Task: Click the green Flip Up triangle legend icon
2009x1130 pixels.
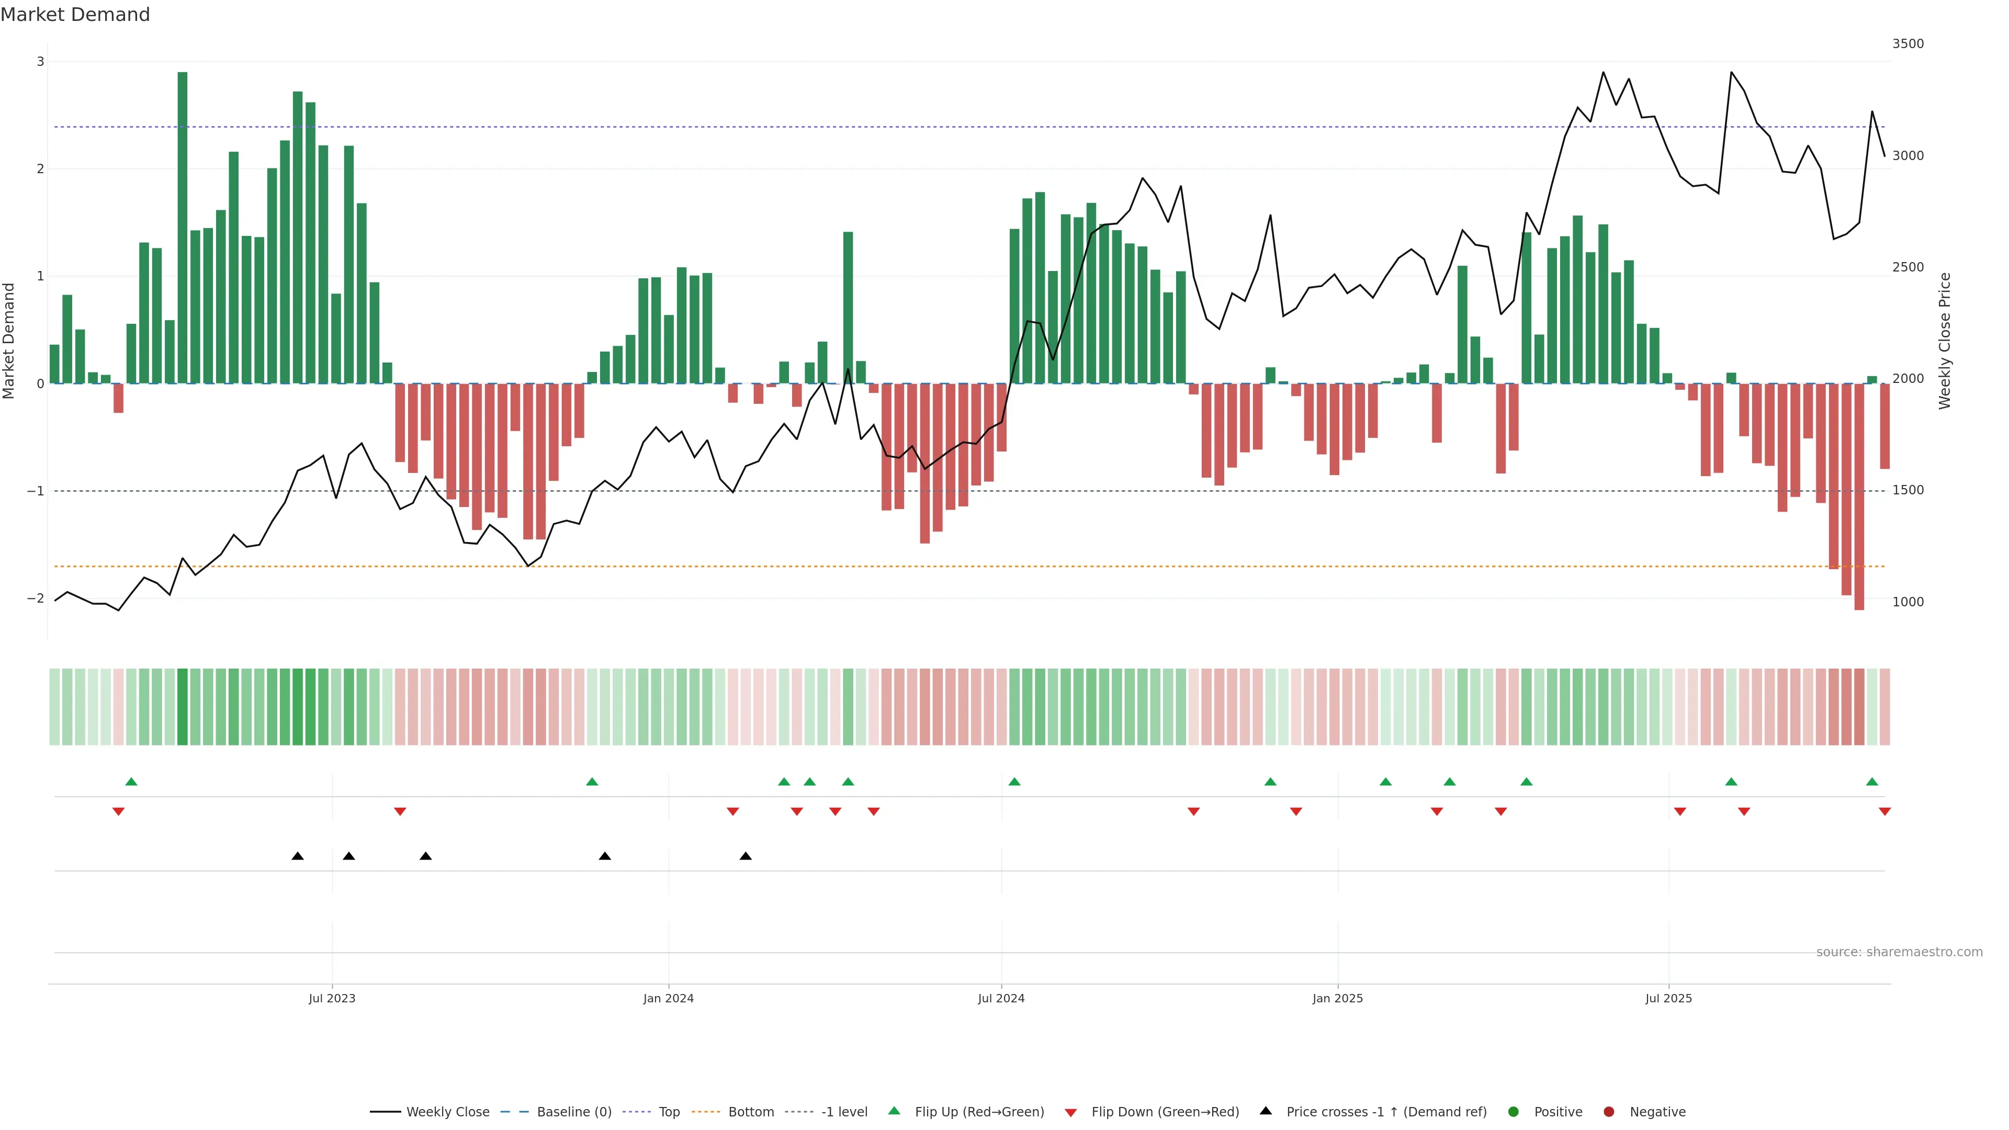Action: click(894, 1111)
